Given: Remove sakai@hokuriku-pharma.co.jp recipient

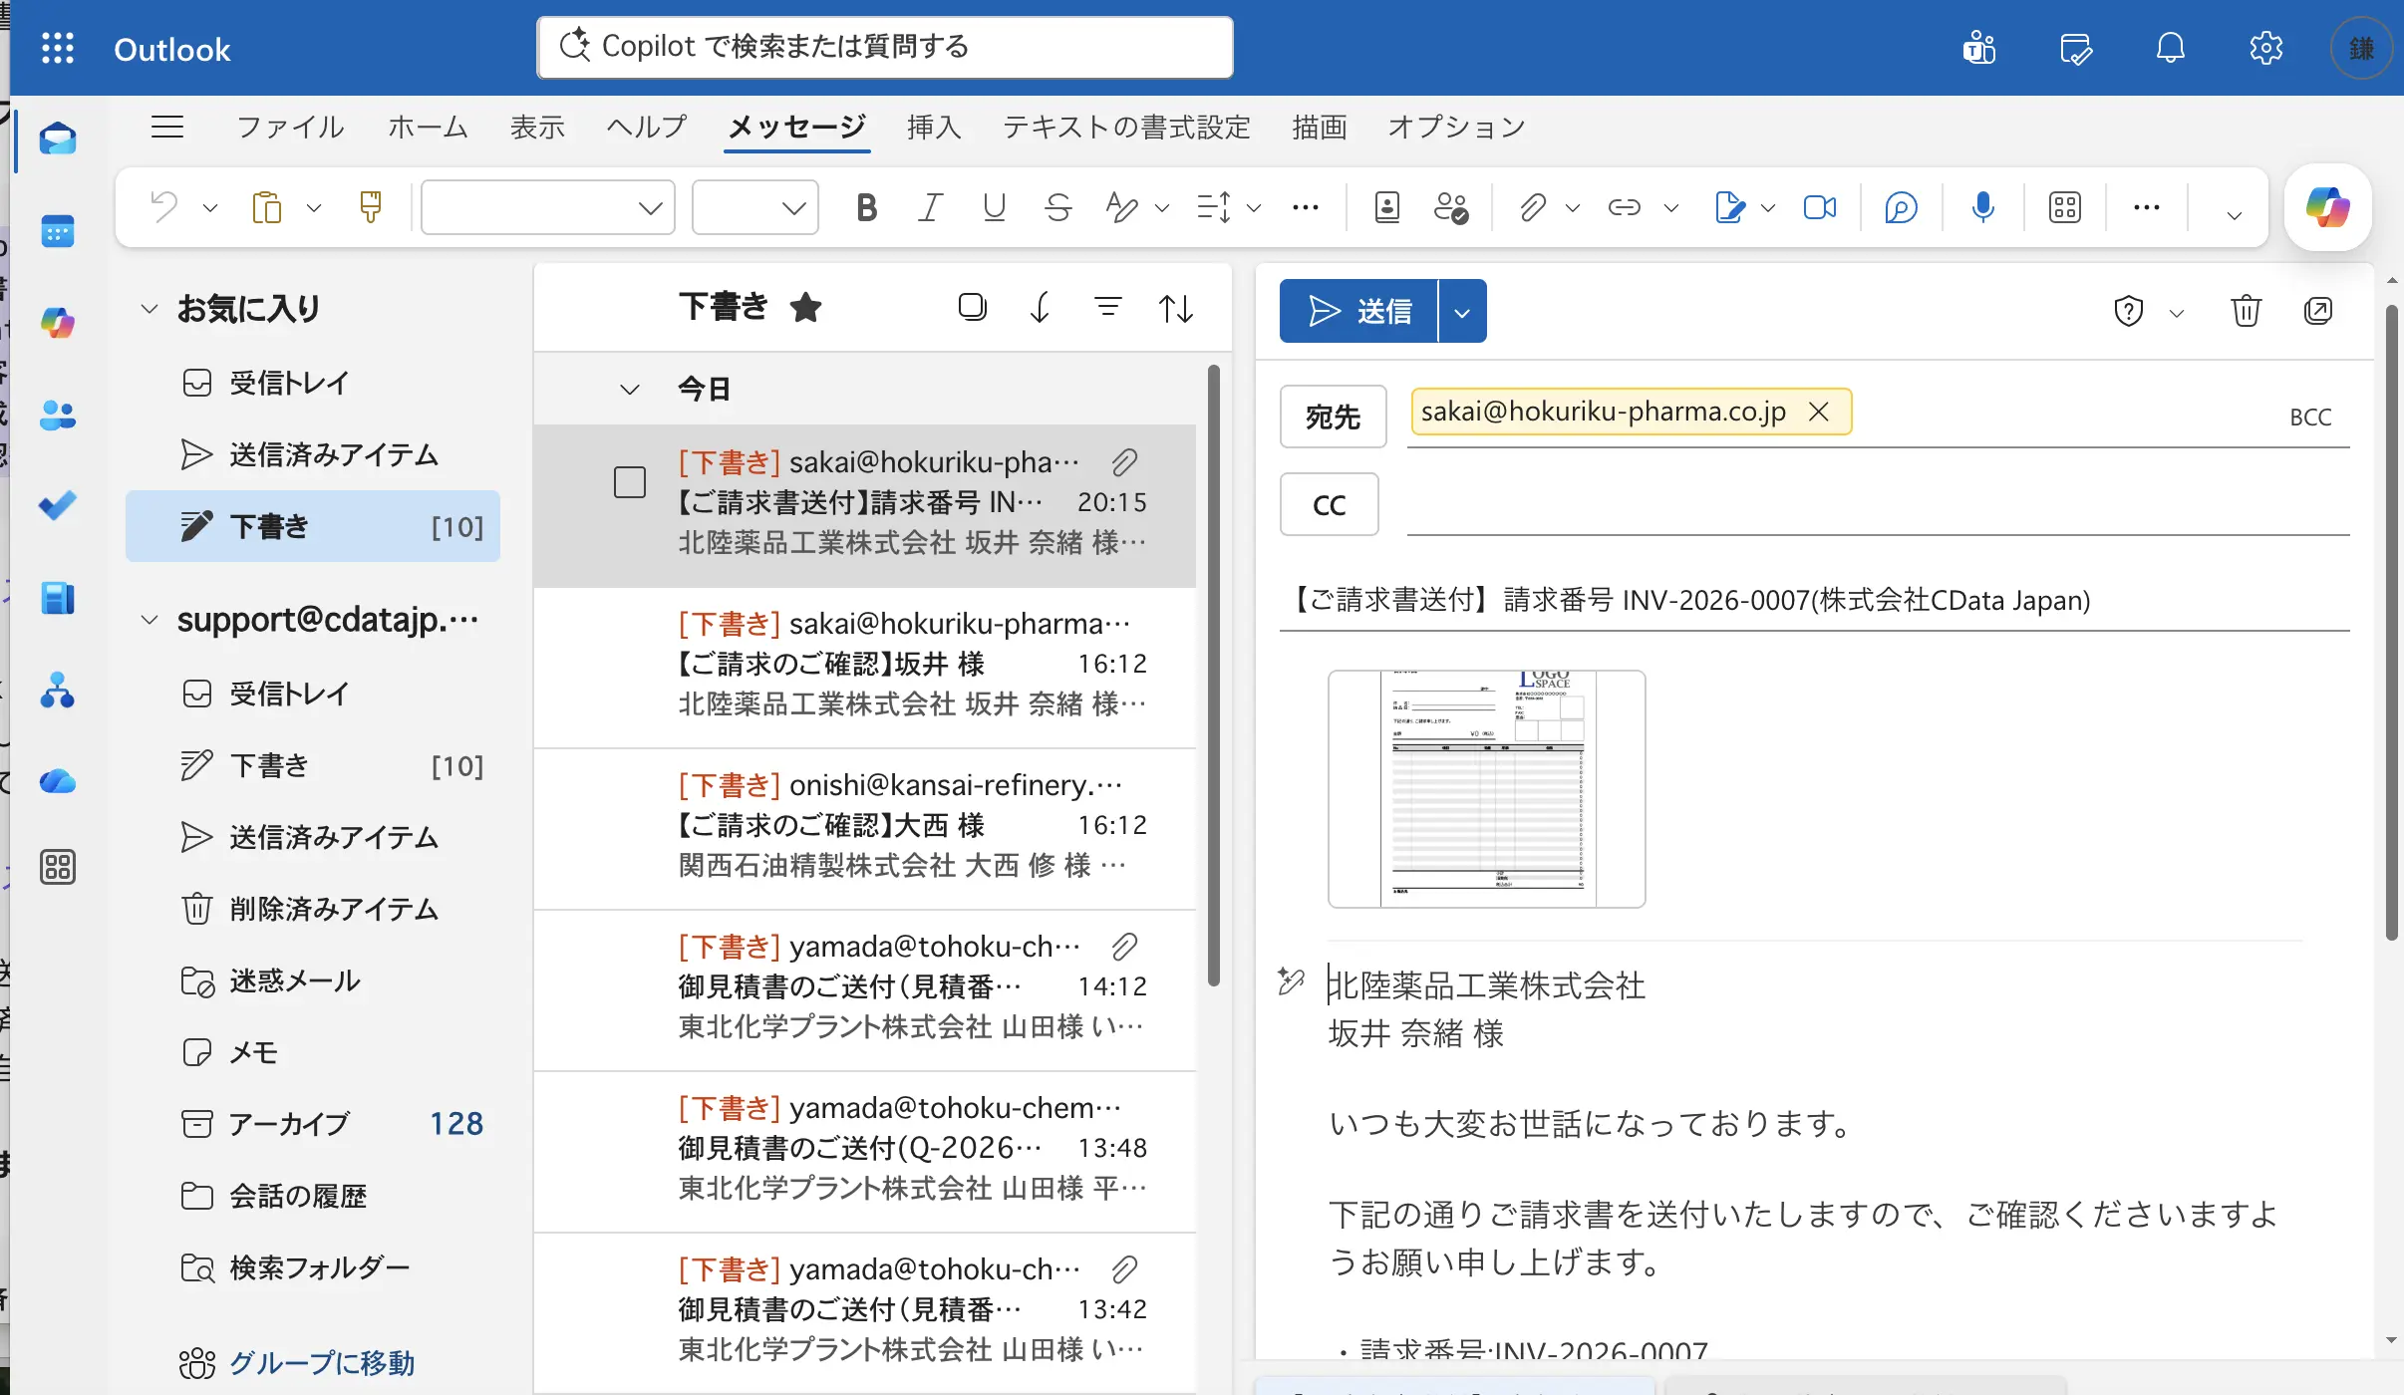Looking at the screenshot, I should point(1818,412).
